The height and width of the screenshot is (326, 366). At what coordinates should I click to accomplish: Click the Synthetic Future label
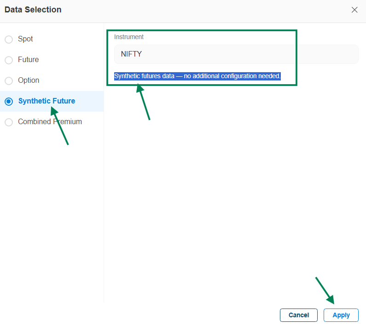(x=46, y=101)
